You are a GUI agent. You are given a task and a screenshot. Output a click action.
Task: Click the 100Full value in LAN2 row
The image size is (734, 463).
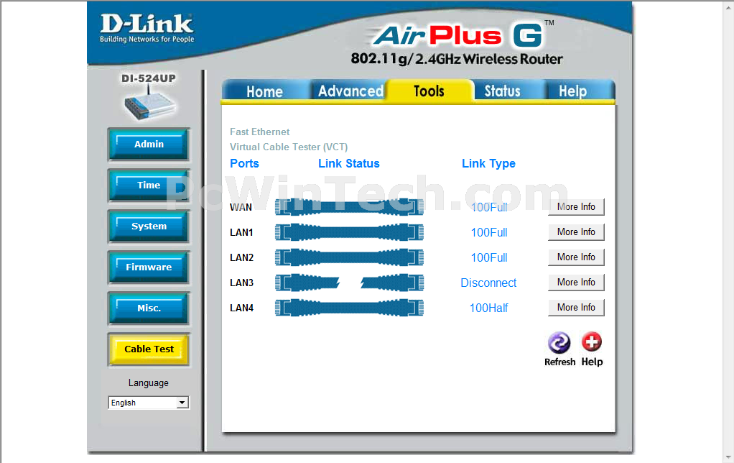click(488, 258)
